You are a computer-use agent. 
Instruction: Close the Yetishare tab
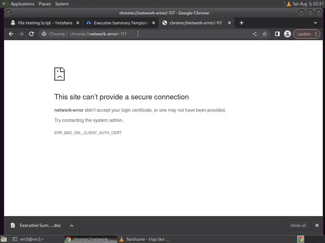[78, 23]
